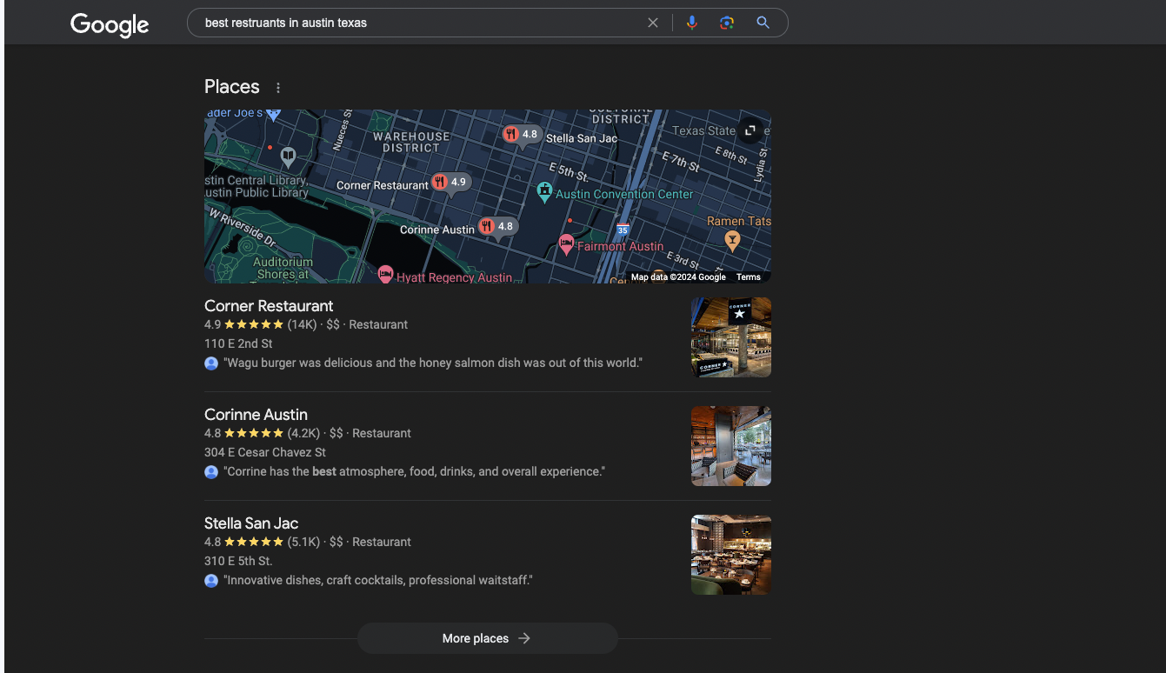The height and width of the screenshot is (673, 1166).
Task: Click the reviewer avatar beside Wagu burger review
Action: [x=211, y=363]
